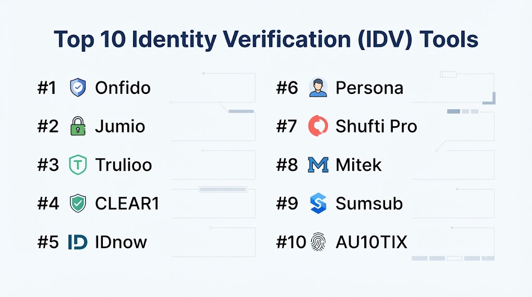The height and width of the screenshot is (297, 532).
Task: Open the Shufti Pro entry text
Action: [x=376, y=127]
